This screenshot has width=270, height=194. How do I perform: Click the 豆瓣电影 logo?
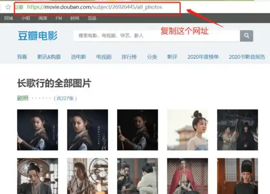coord(38,36)
